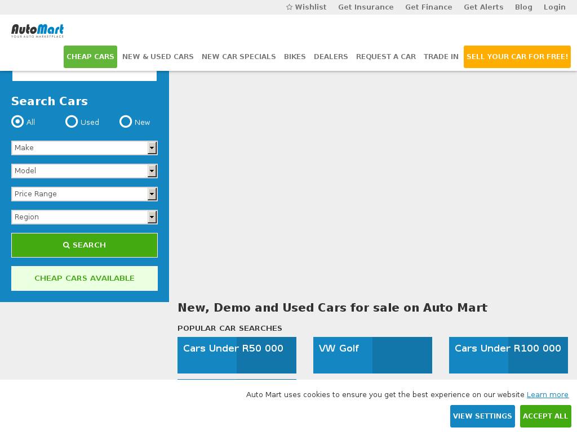
Task: Open the Cheap Cars menu item
Action: point(90,57)
